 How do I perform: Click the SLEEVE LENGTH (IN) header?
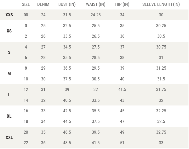[x=161, y=4]
